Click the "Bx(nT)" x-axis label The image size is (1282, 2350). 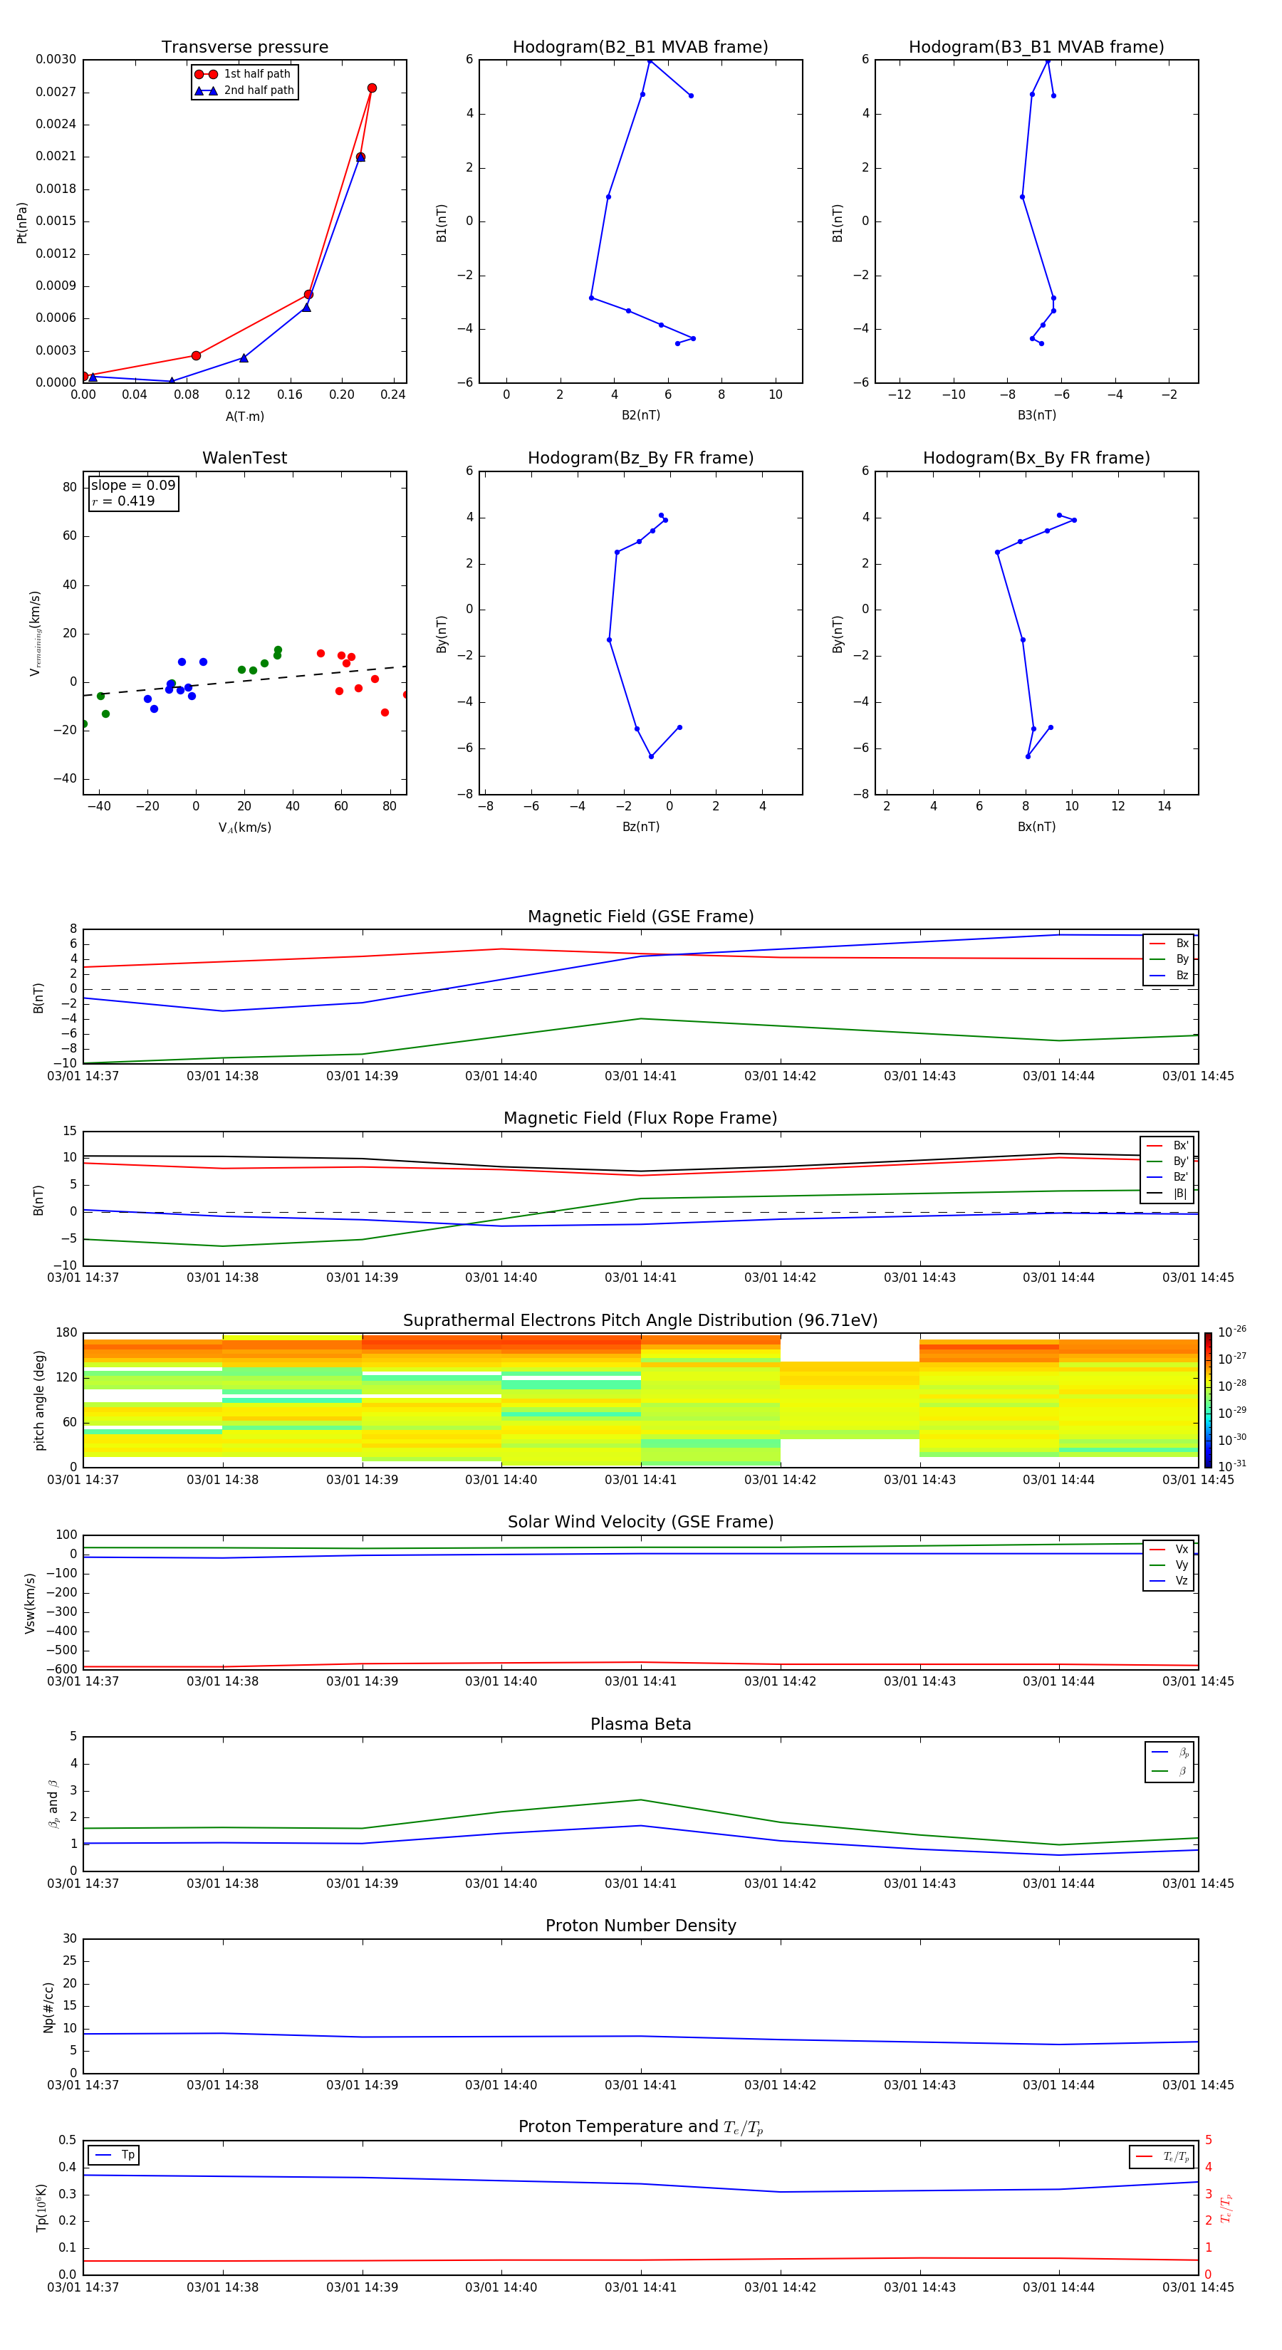click(x=1036, y=827)
